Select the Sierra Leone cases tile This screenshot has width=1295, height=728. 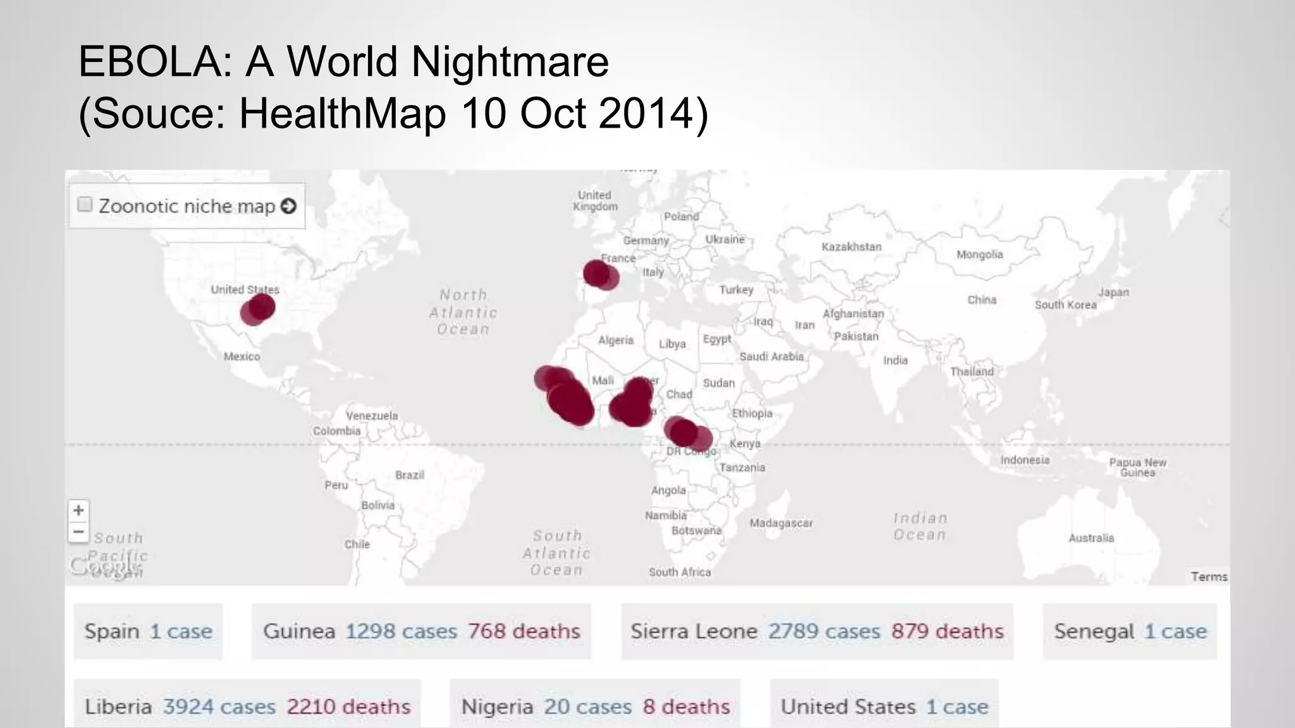[x=816, y=631]
